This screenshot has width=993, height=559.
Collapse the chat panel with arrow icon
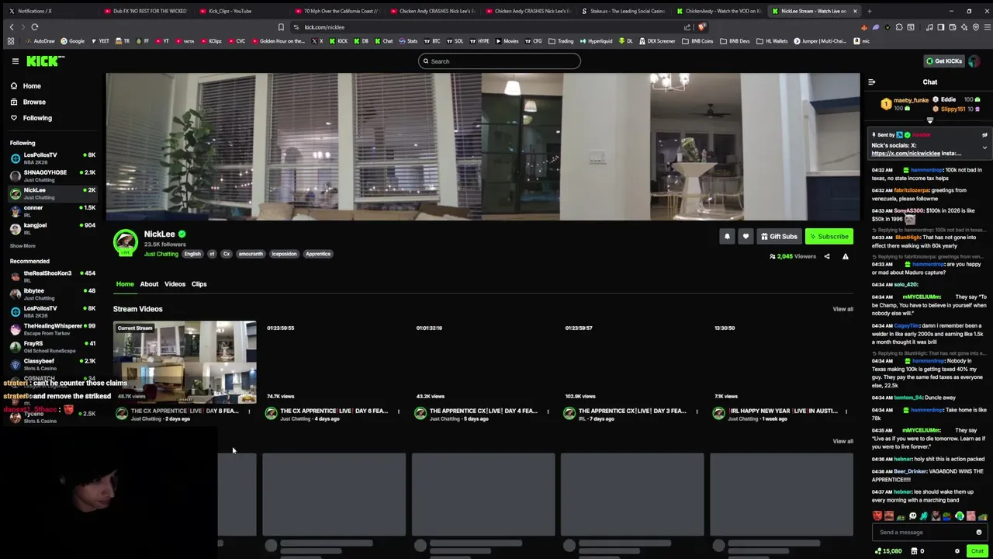[871, 82]
